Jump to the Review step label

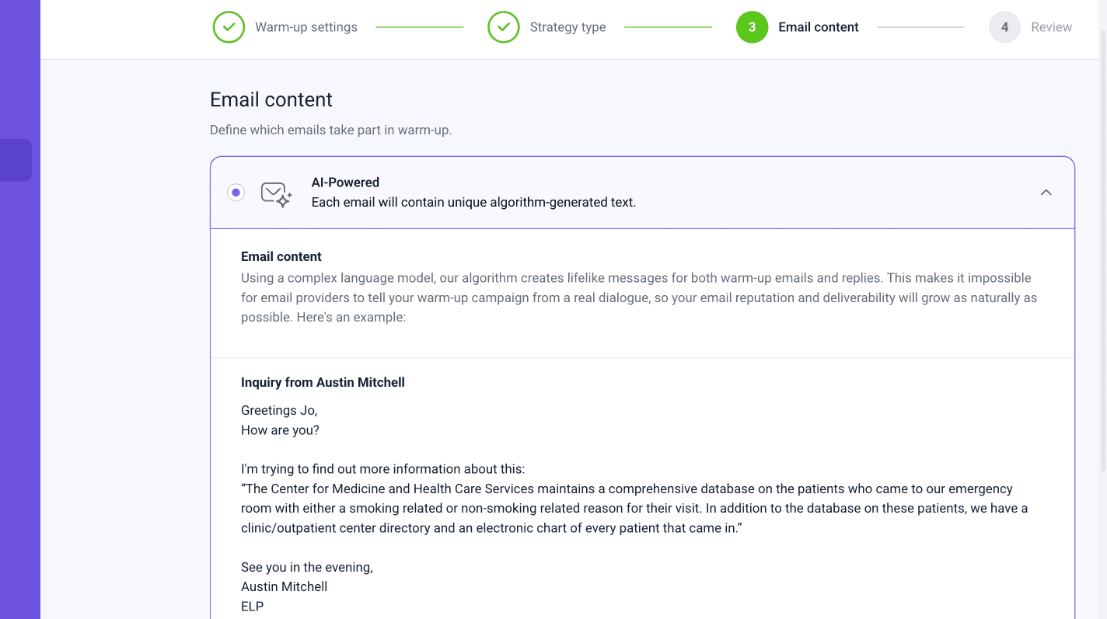pyautogui.click(x=1051, y=27)
